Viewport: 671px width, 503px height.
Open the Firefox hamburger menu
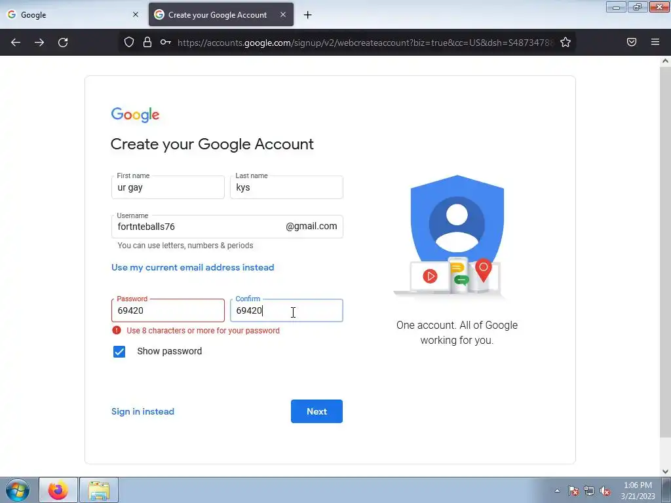pyautogui.click(x=655, y=42)
